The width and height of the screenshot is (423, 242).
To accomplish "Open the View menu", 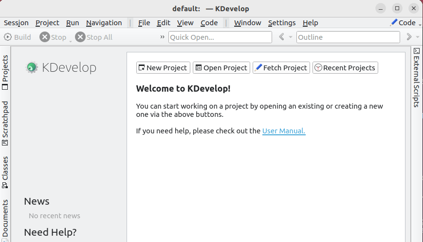I will pyautogui.click(x=185, y=23).
